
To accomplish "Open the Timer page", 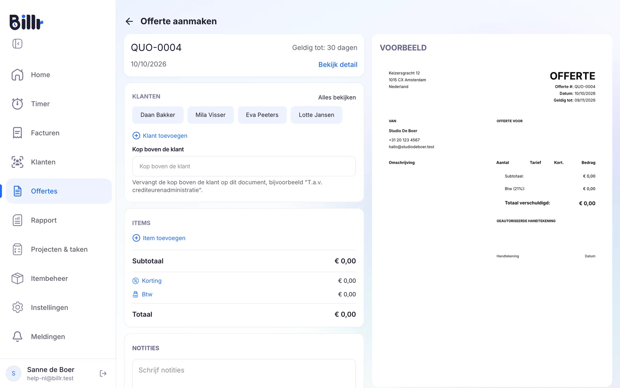I will [x=59, y=104].
